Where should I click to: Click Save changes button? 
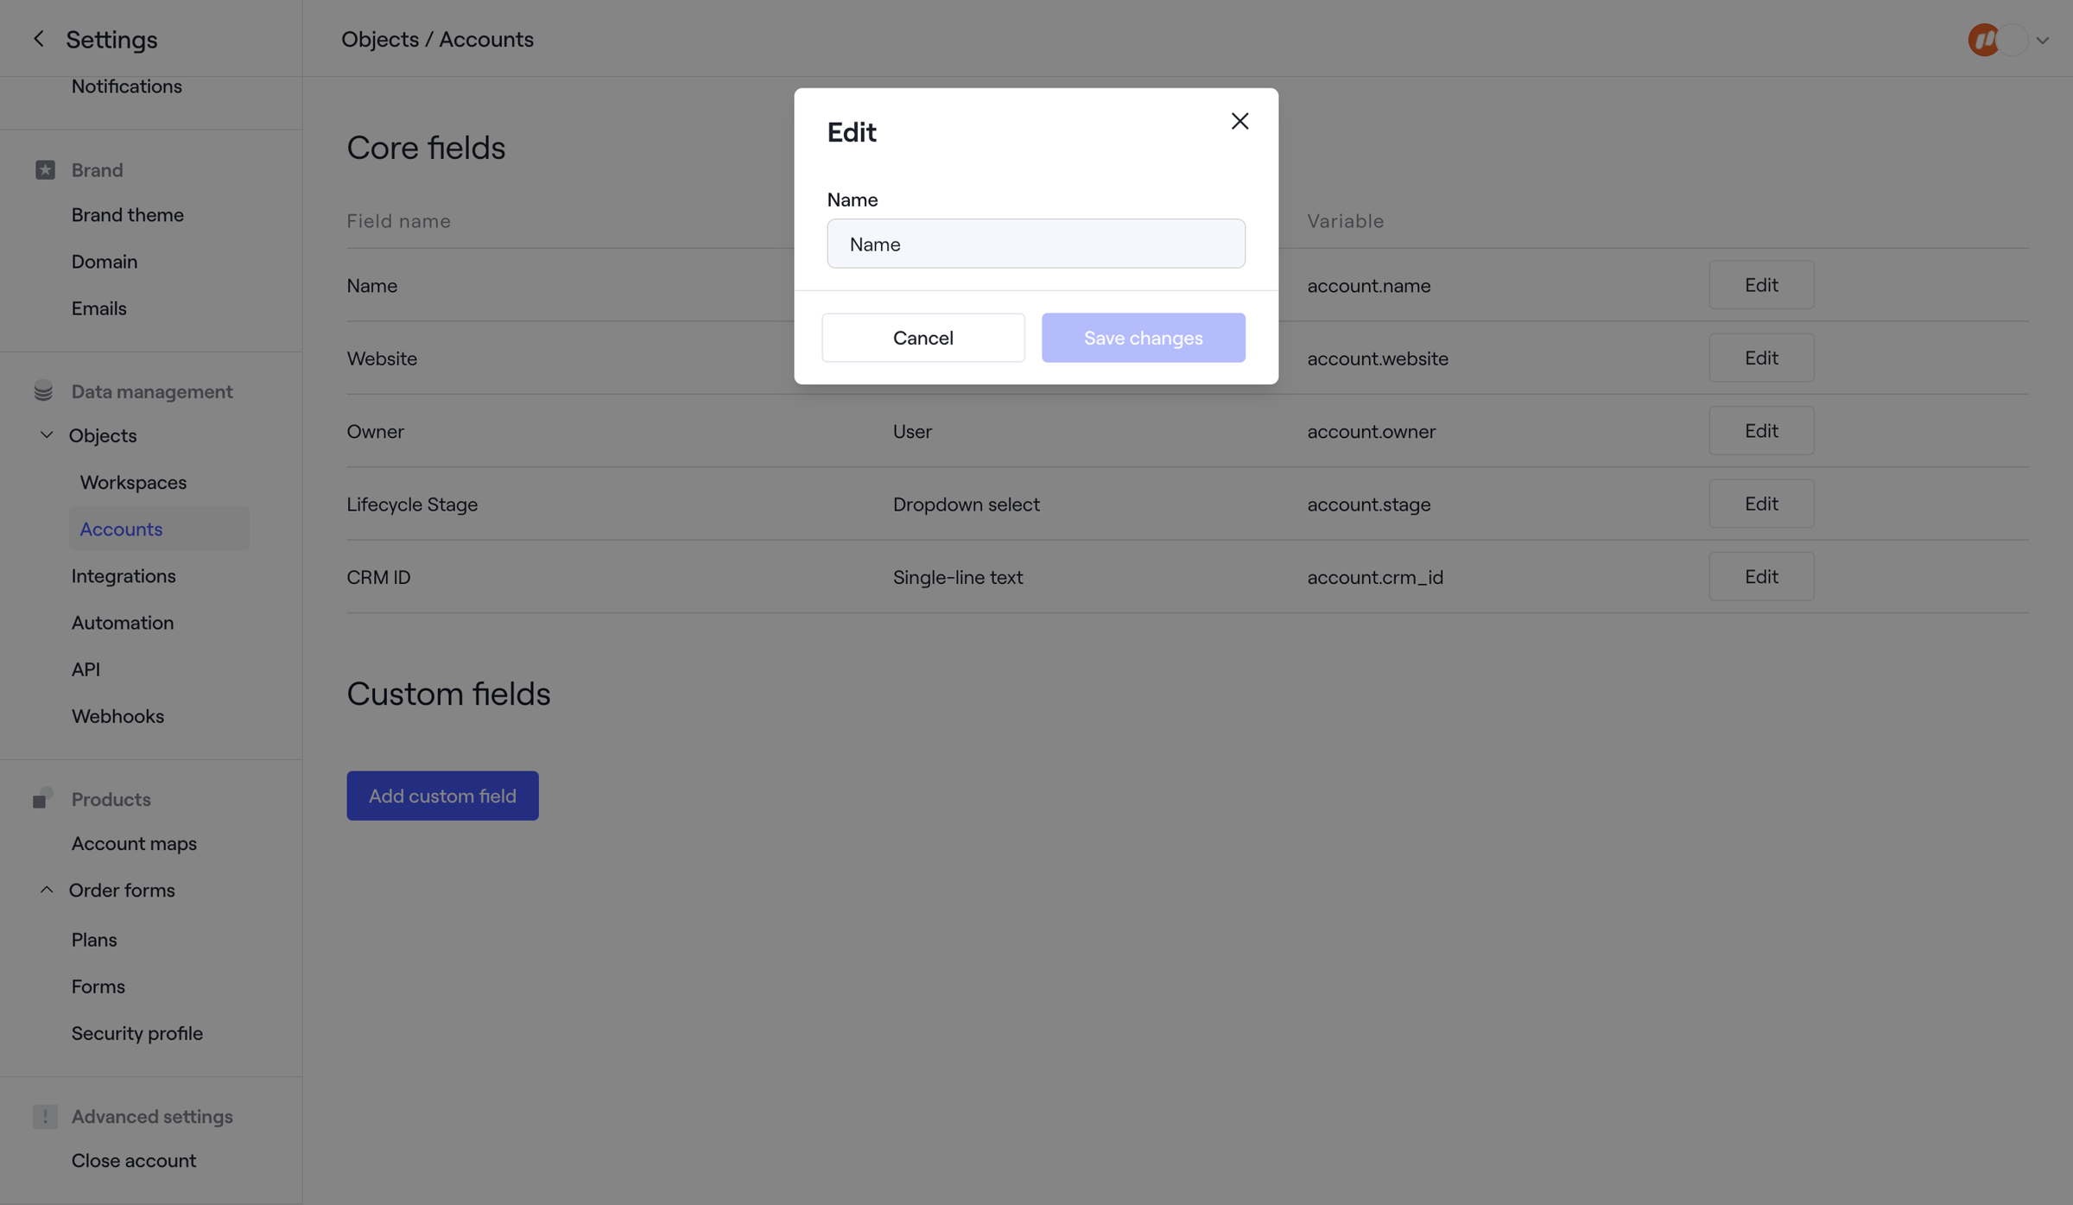click(1143, 338)
